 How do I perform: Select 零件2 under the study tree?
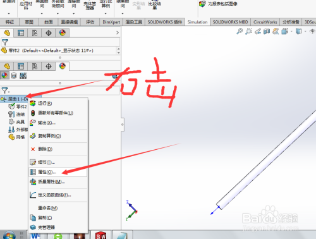coord(18,106)
